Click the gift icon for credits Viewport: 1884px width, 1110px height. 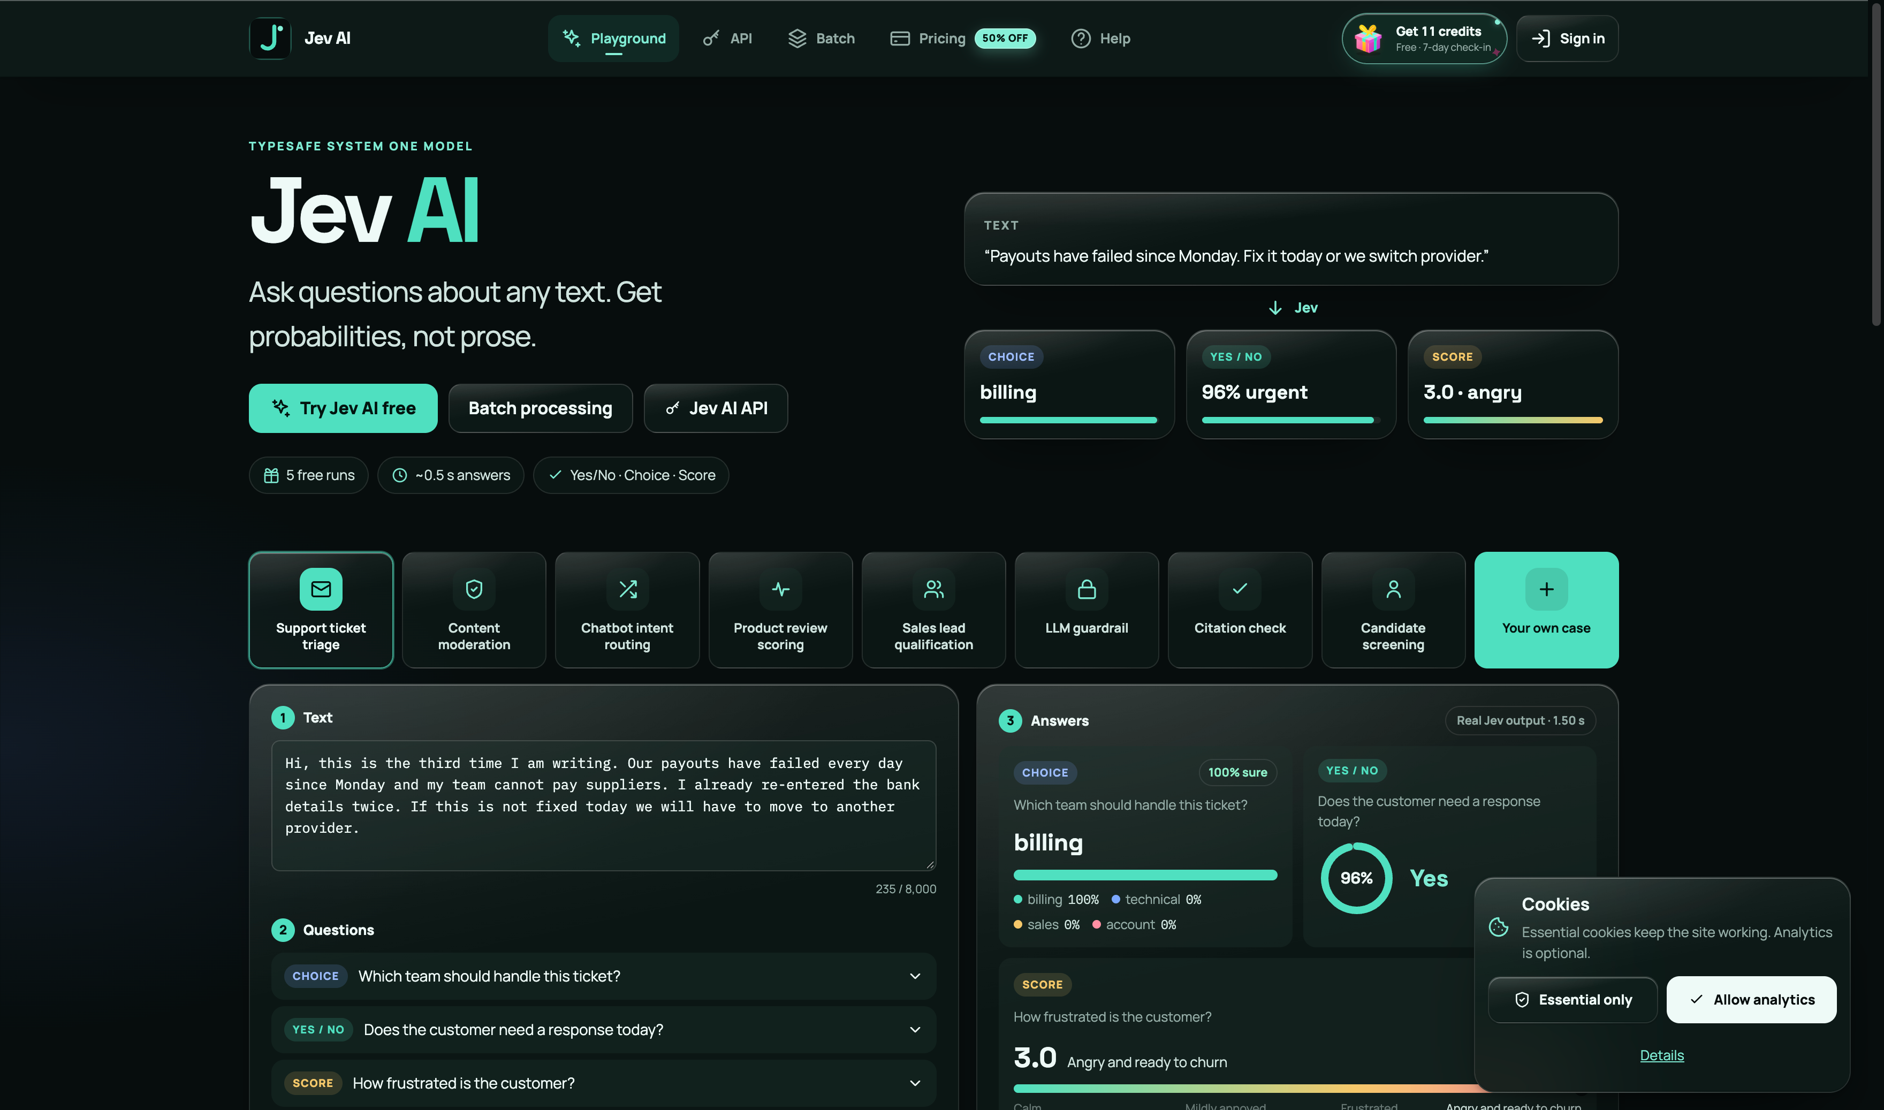pyautogui.click(x=1368, y=38)
